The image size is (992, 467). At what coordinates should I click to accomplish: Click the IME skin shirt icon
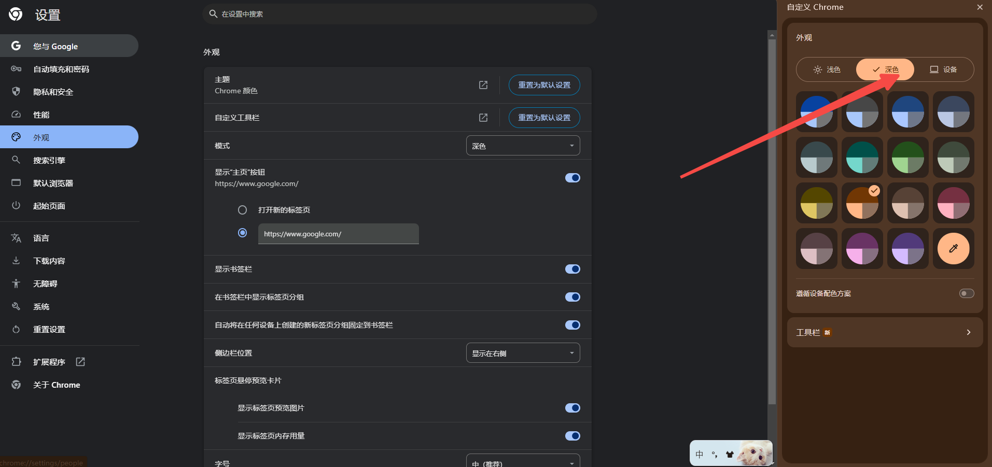730,455
